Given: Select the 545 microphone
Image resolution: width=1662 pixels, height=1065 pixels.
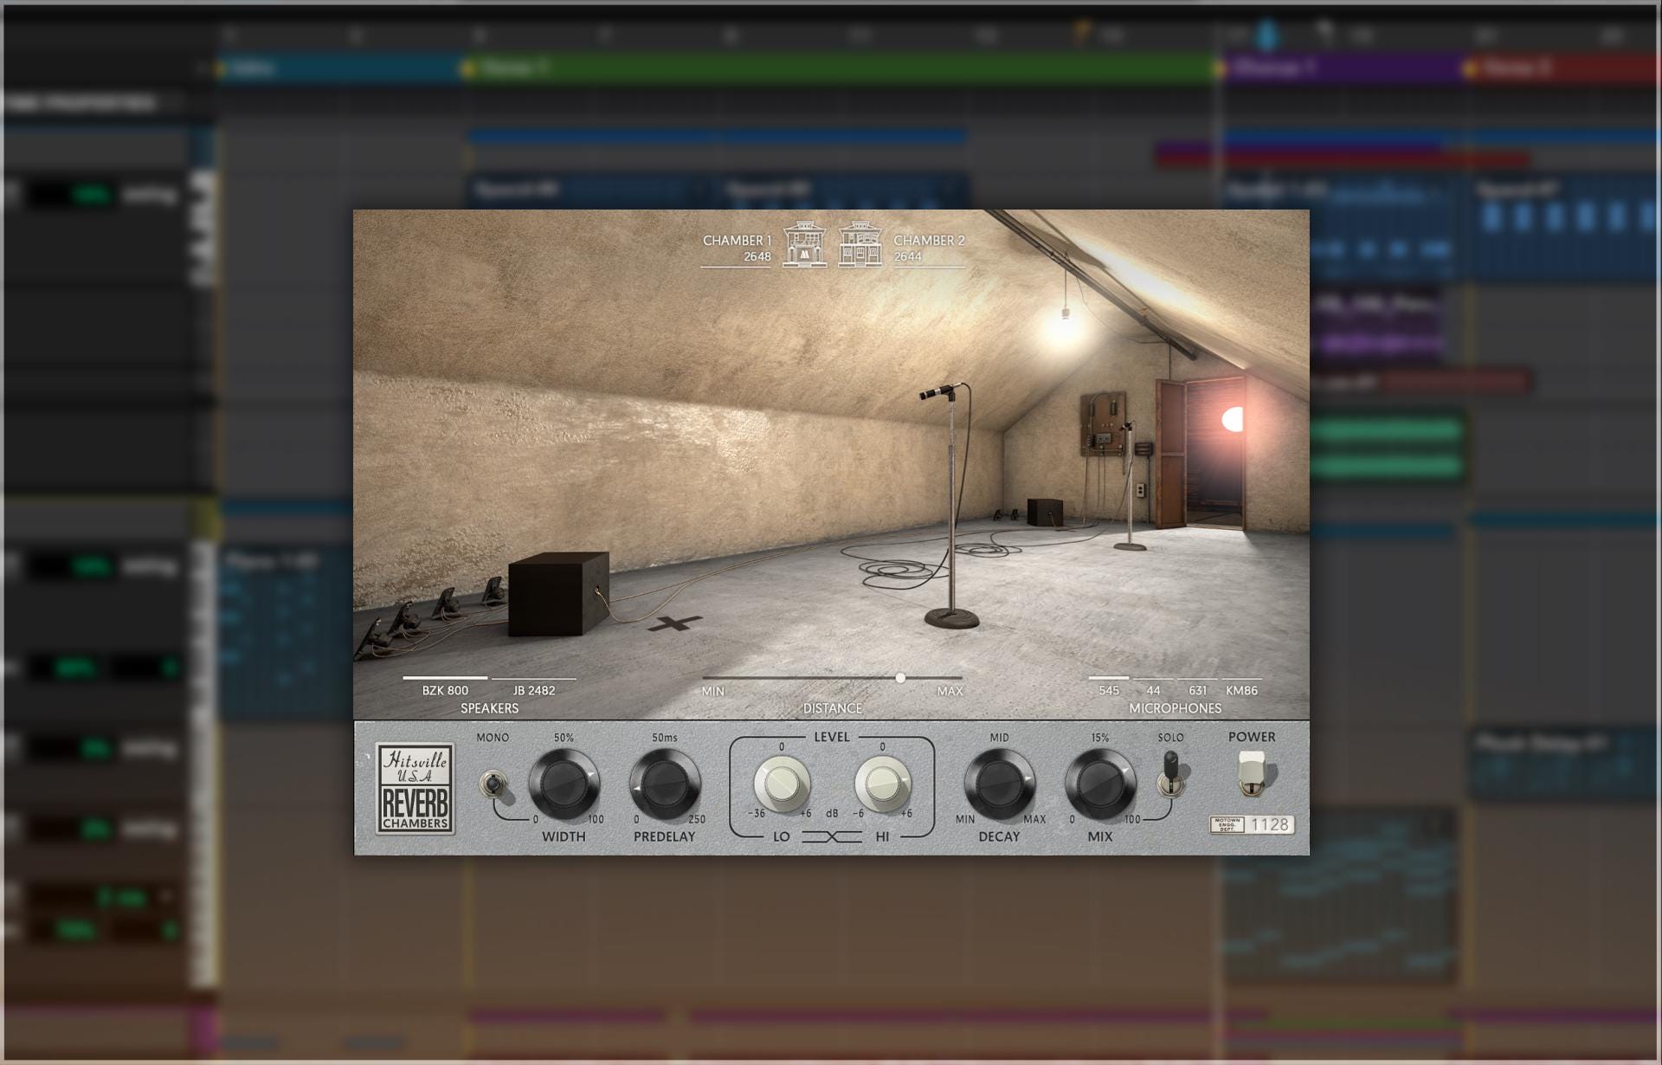Looking at the screenshot, I should (1109, 690).
